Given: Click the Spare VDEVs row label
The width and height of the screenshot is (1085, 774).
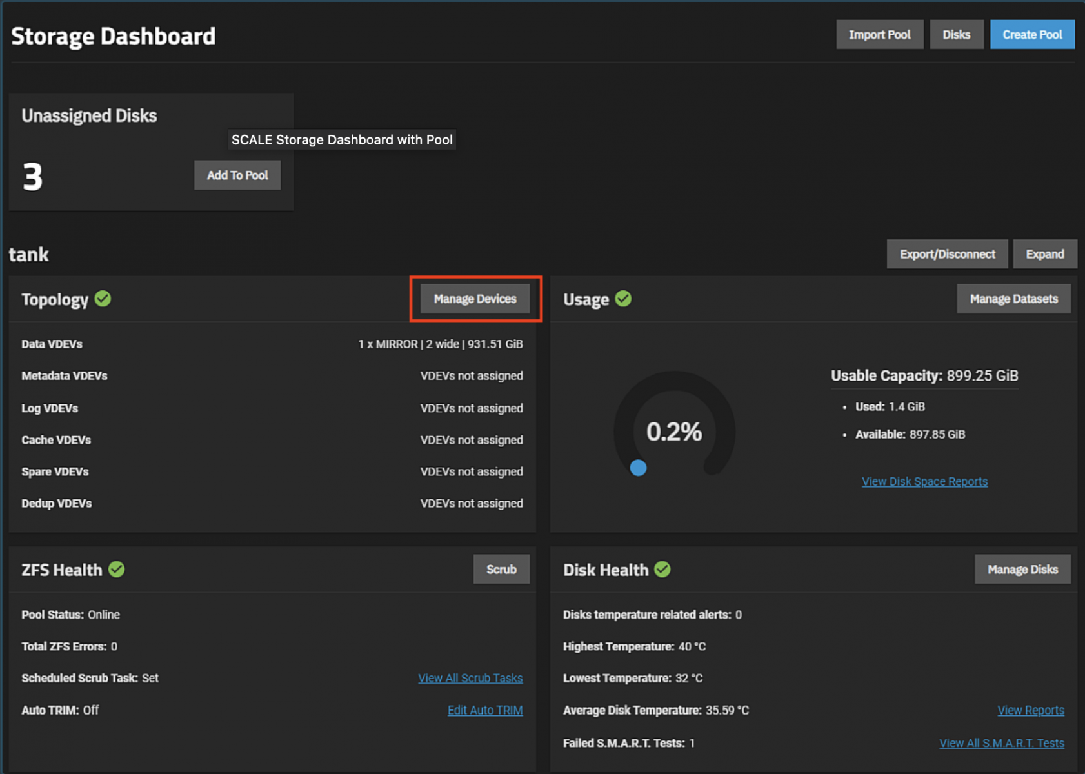Looking at the screenshot, I should (x=55, y=471).
